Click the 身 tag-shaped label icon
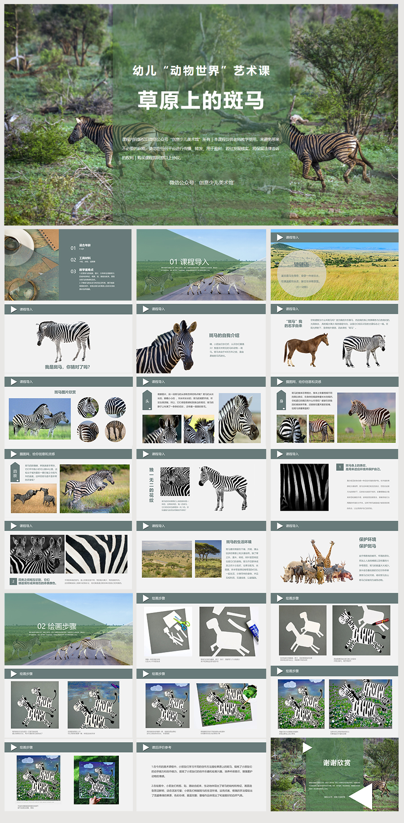This screenshot has height=823, width=404. coord(281,401)
